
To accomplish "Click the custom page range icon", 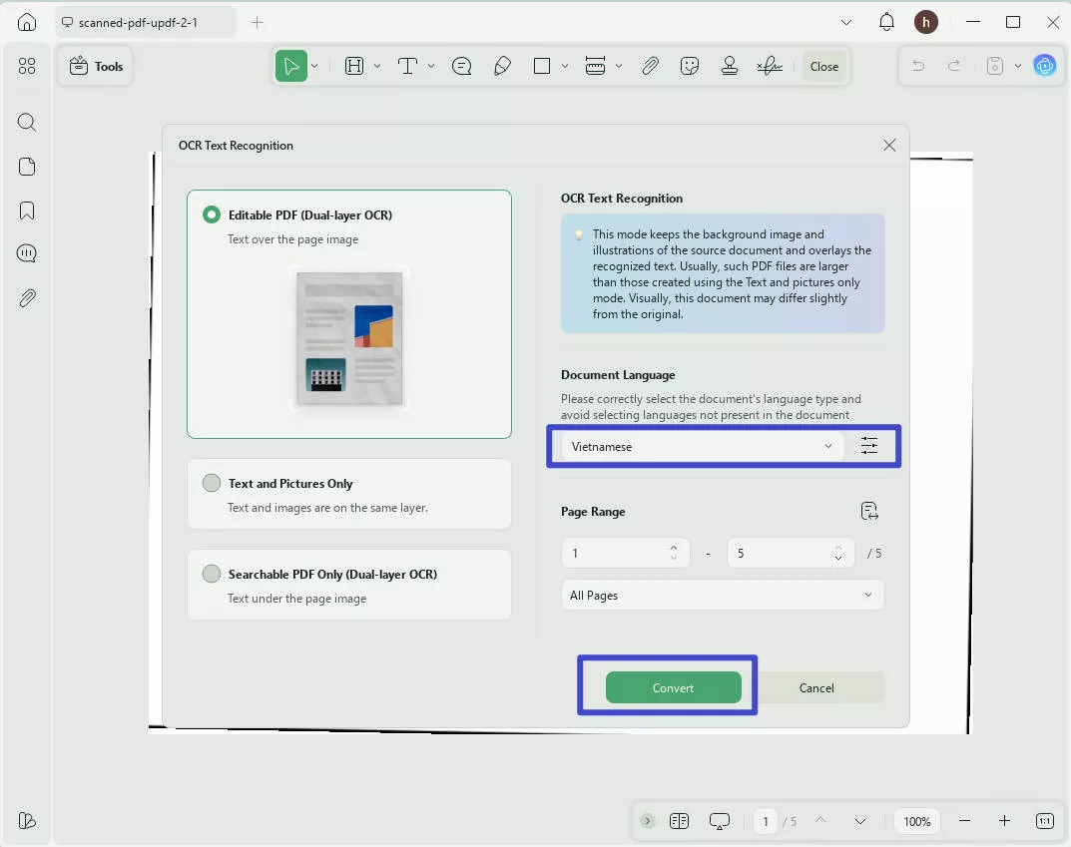I will coord(868,511).
